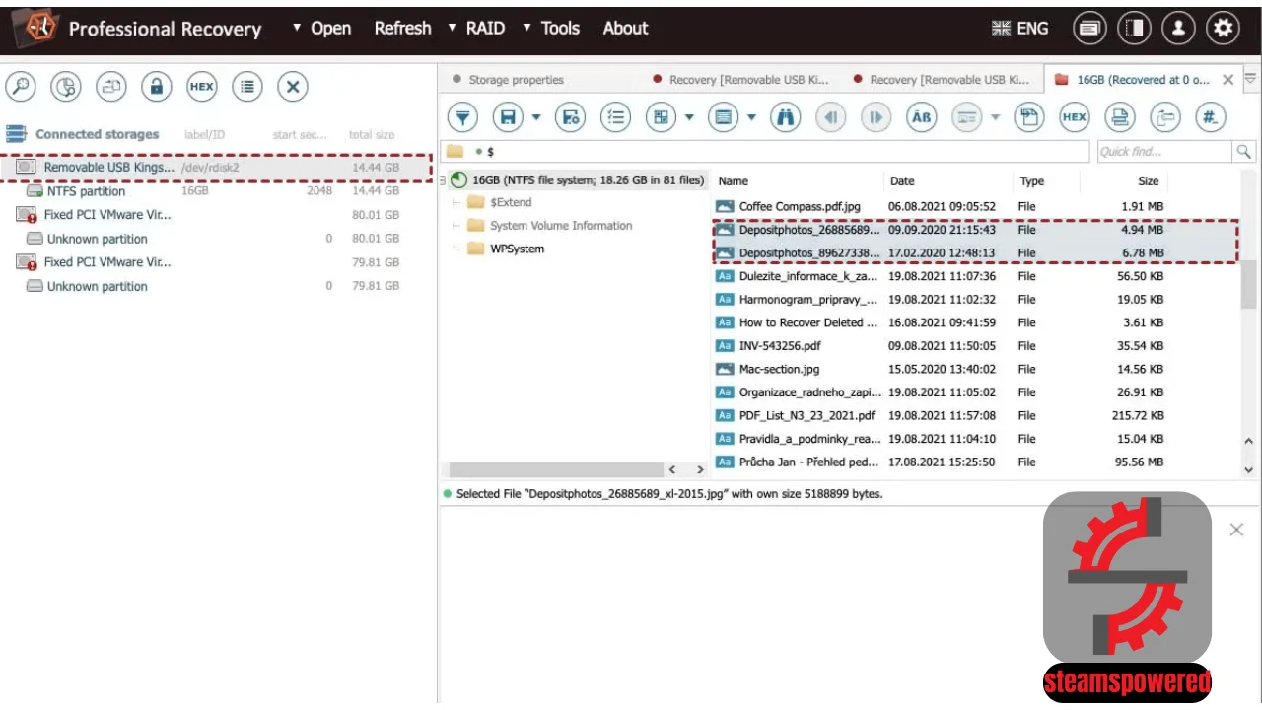Viewport: 1262px width, 710px height.
Task: Click the previous result arrow icon
Action: (x=831, y=118)
